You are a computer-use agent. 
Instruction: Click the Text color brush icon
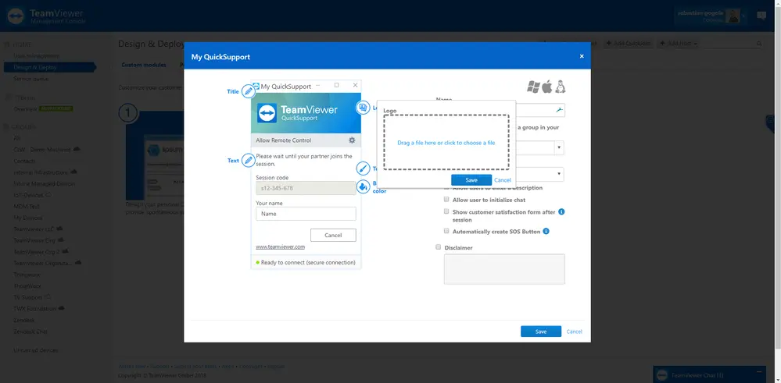[363, 168]
